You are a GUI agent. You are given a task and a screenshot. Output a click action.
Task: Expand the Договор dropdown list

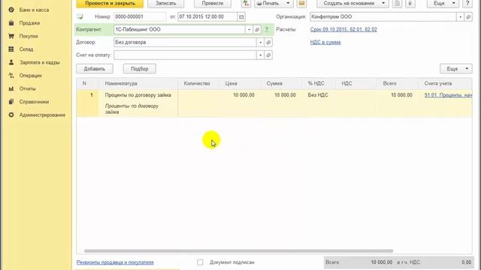pos(261,43)
